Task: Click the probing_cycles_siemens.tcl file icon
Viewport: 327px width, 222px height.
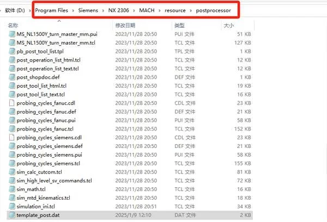Action: [12, 163]
